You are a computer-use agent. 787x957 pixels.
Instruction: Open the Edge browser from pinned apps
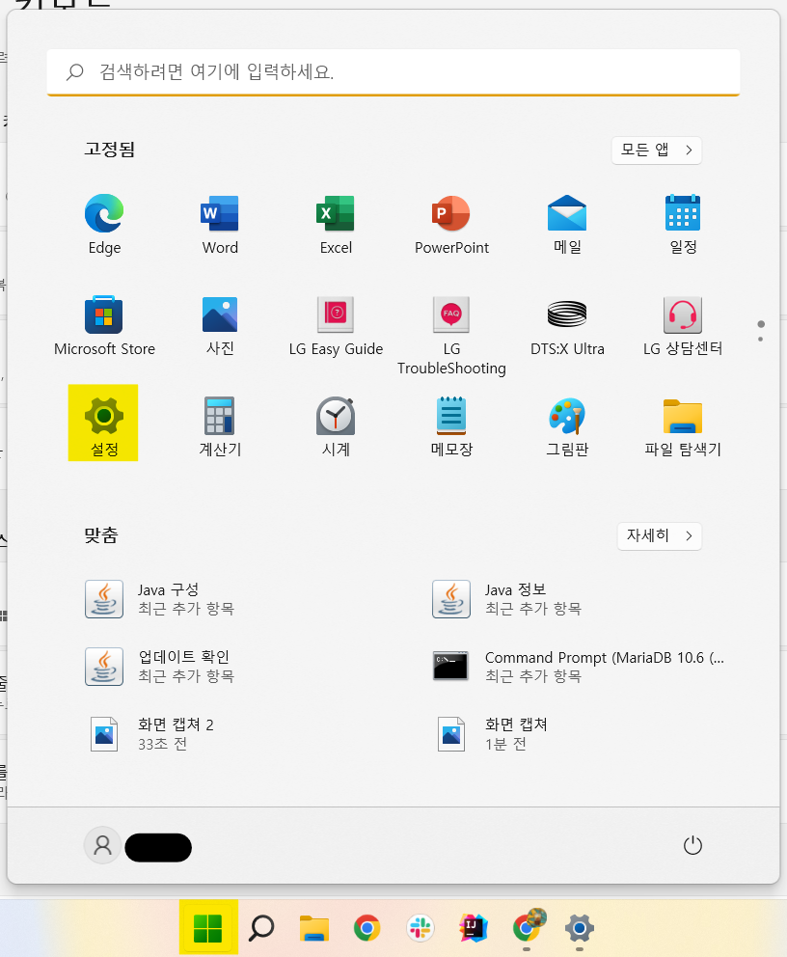pos(104,224)
